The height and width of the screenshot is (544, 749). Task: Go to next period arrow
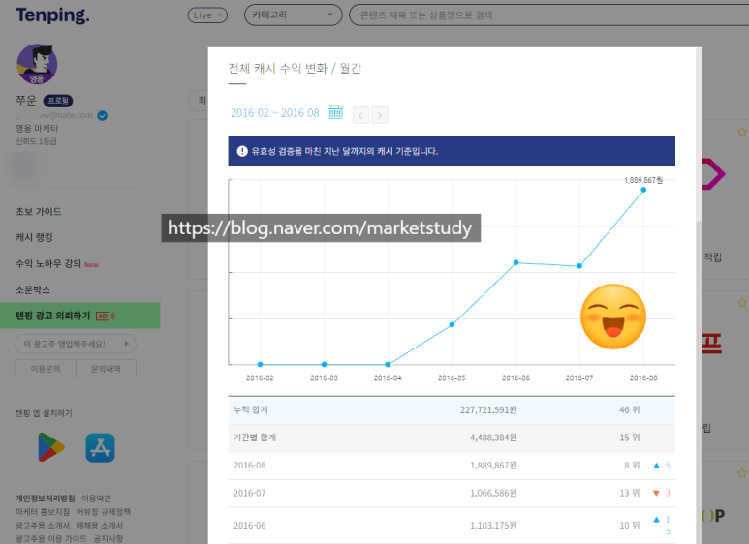(380, 115)
